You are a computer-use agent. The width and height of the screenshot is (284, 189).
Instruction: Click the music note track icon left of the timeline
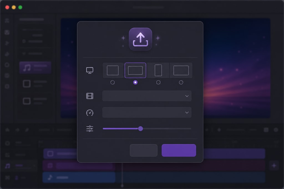[7, 166]
